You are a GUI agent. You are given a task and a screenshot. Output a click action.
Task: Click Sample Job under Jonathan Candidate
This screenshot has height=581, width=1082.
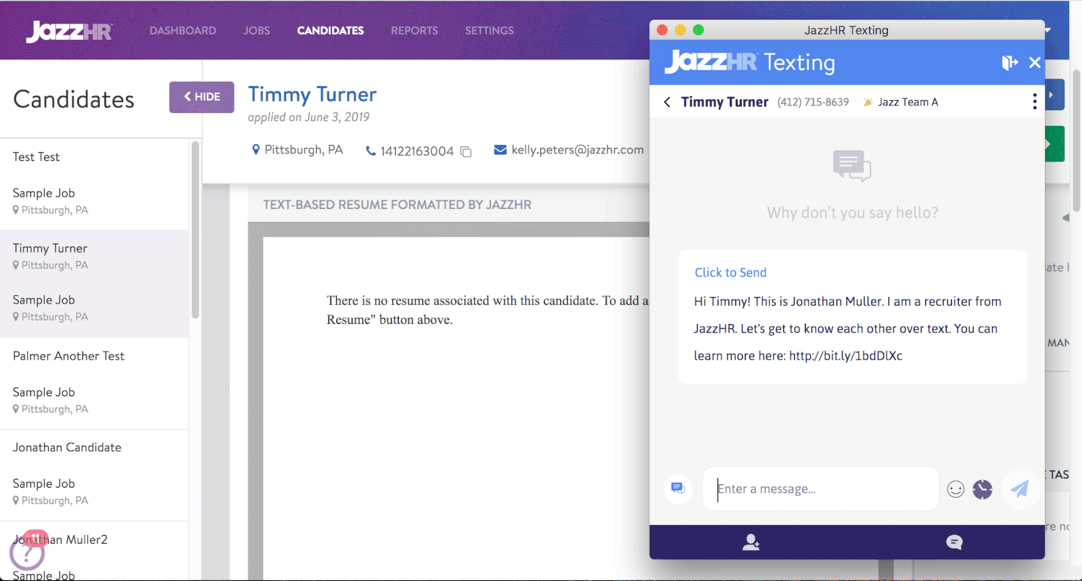[44, 484]
